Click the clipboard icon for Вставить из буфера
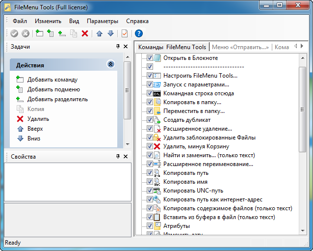 [157, 217]
